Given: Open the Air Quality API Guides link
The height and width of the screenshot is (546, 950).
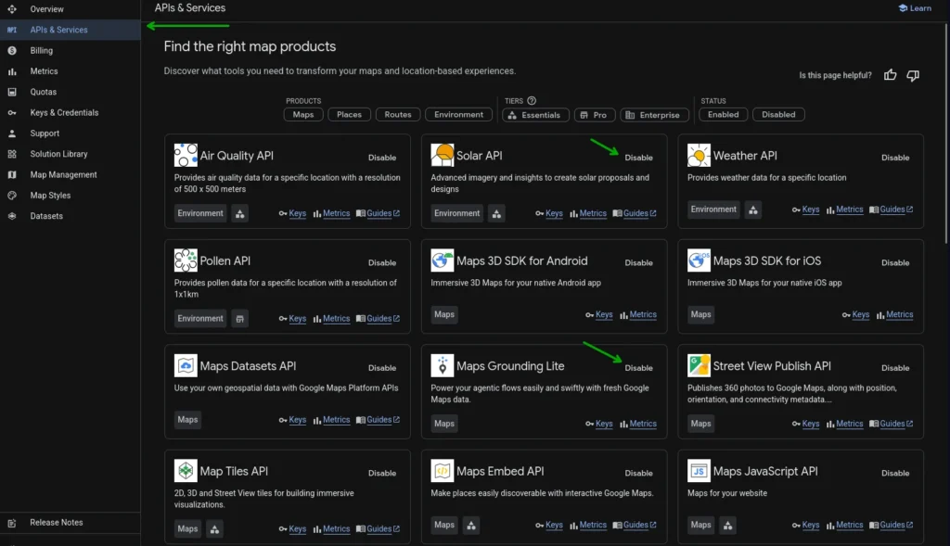Looking at the screenshot, I should [379, 213].
